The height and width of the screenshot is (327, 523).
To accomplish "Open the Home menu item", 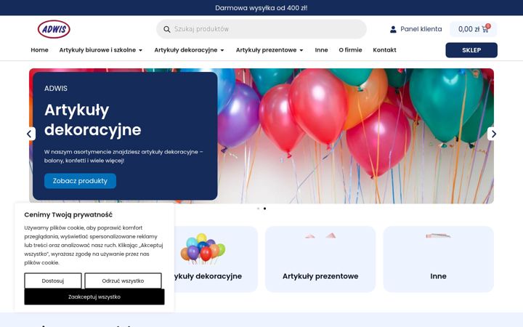I will (x=39, y=50).
